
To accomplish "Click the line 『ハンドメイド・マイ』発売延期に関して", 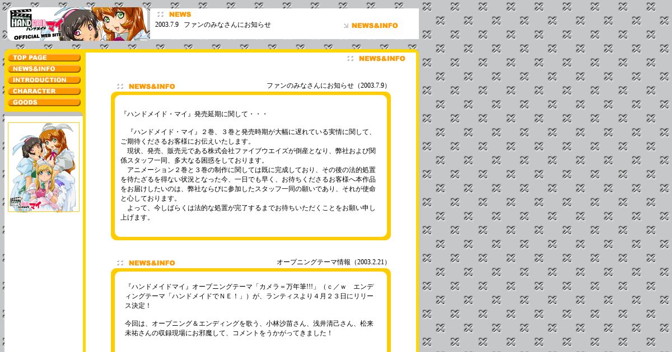I will pyautogui.click(x=194, y=114).
